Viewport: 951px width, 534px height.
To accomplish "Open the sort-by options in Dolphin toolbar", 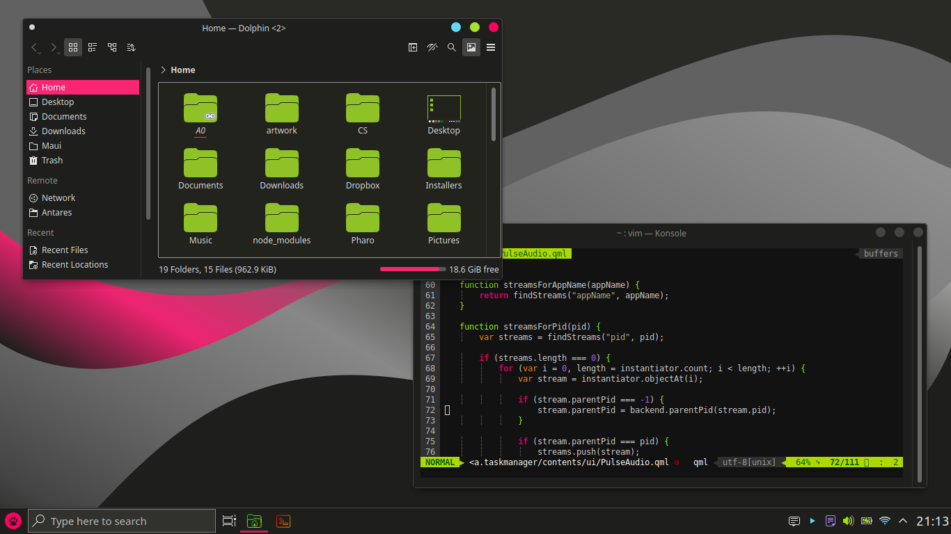I will coord(132,47).
